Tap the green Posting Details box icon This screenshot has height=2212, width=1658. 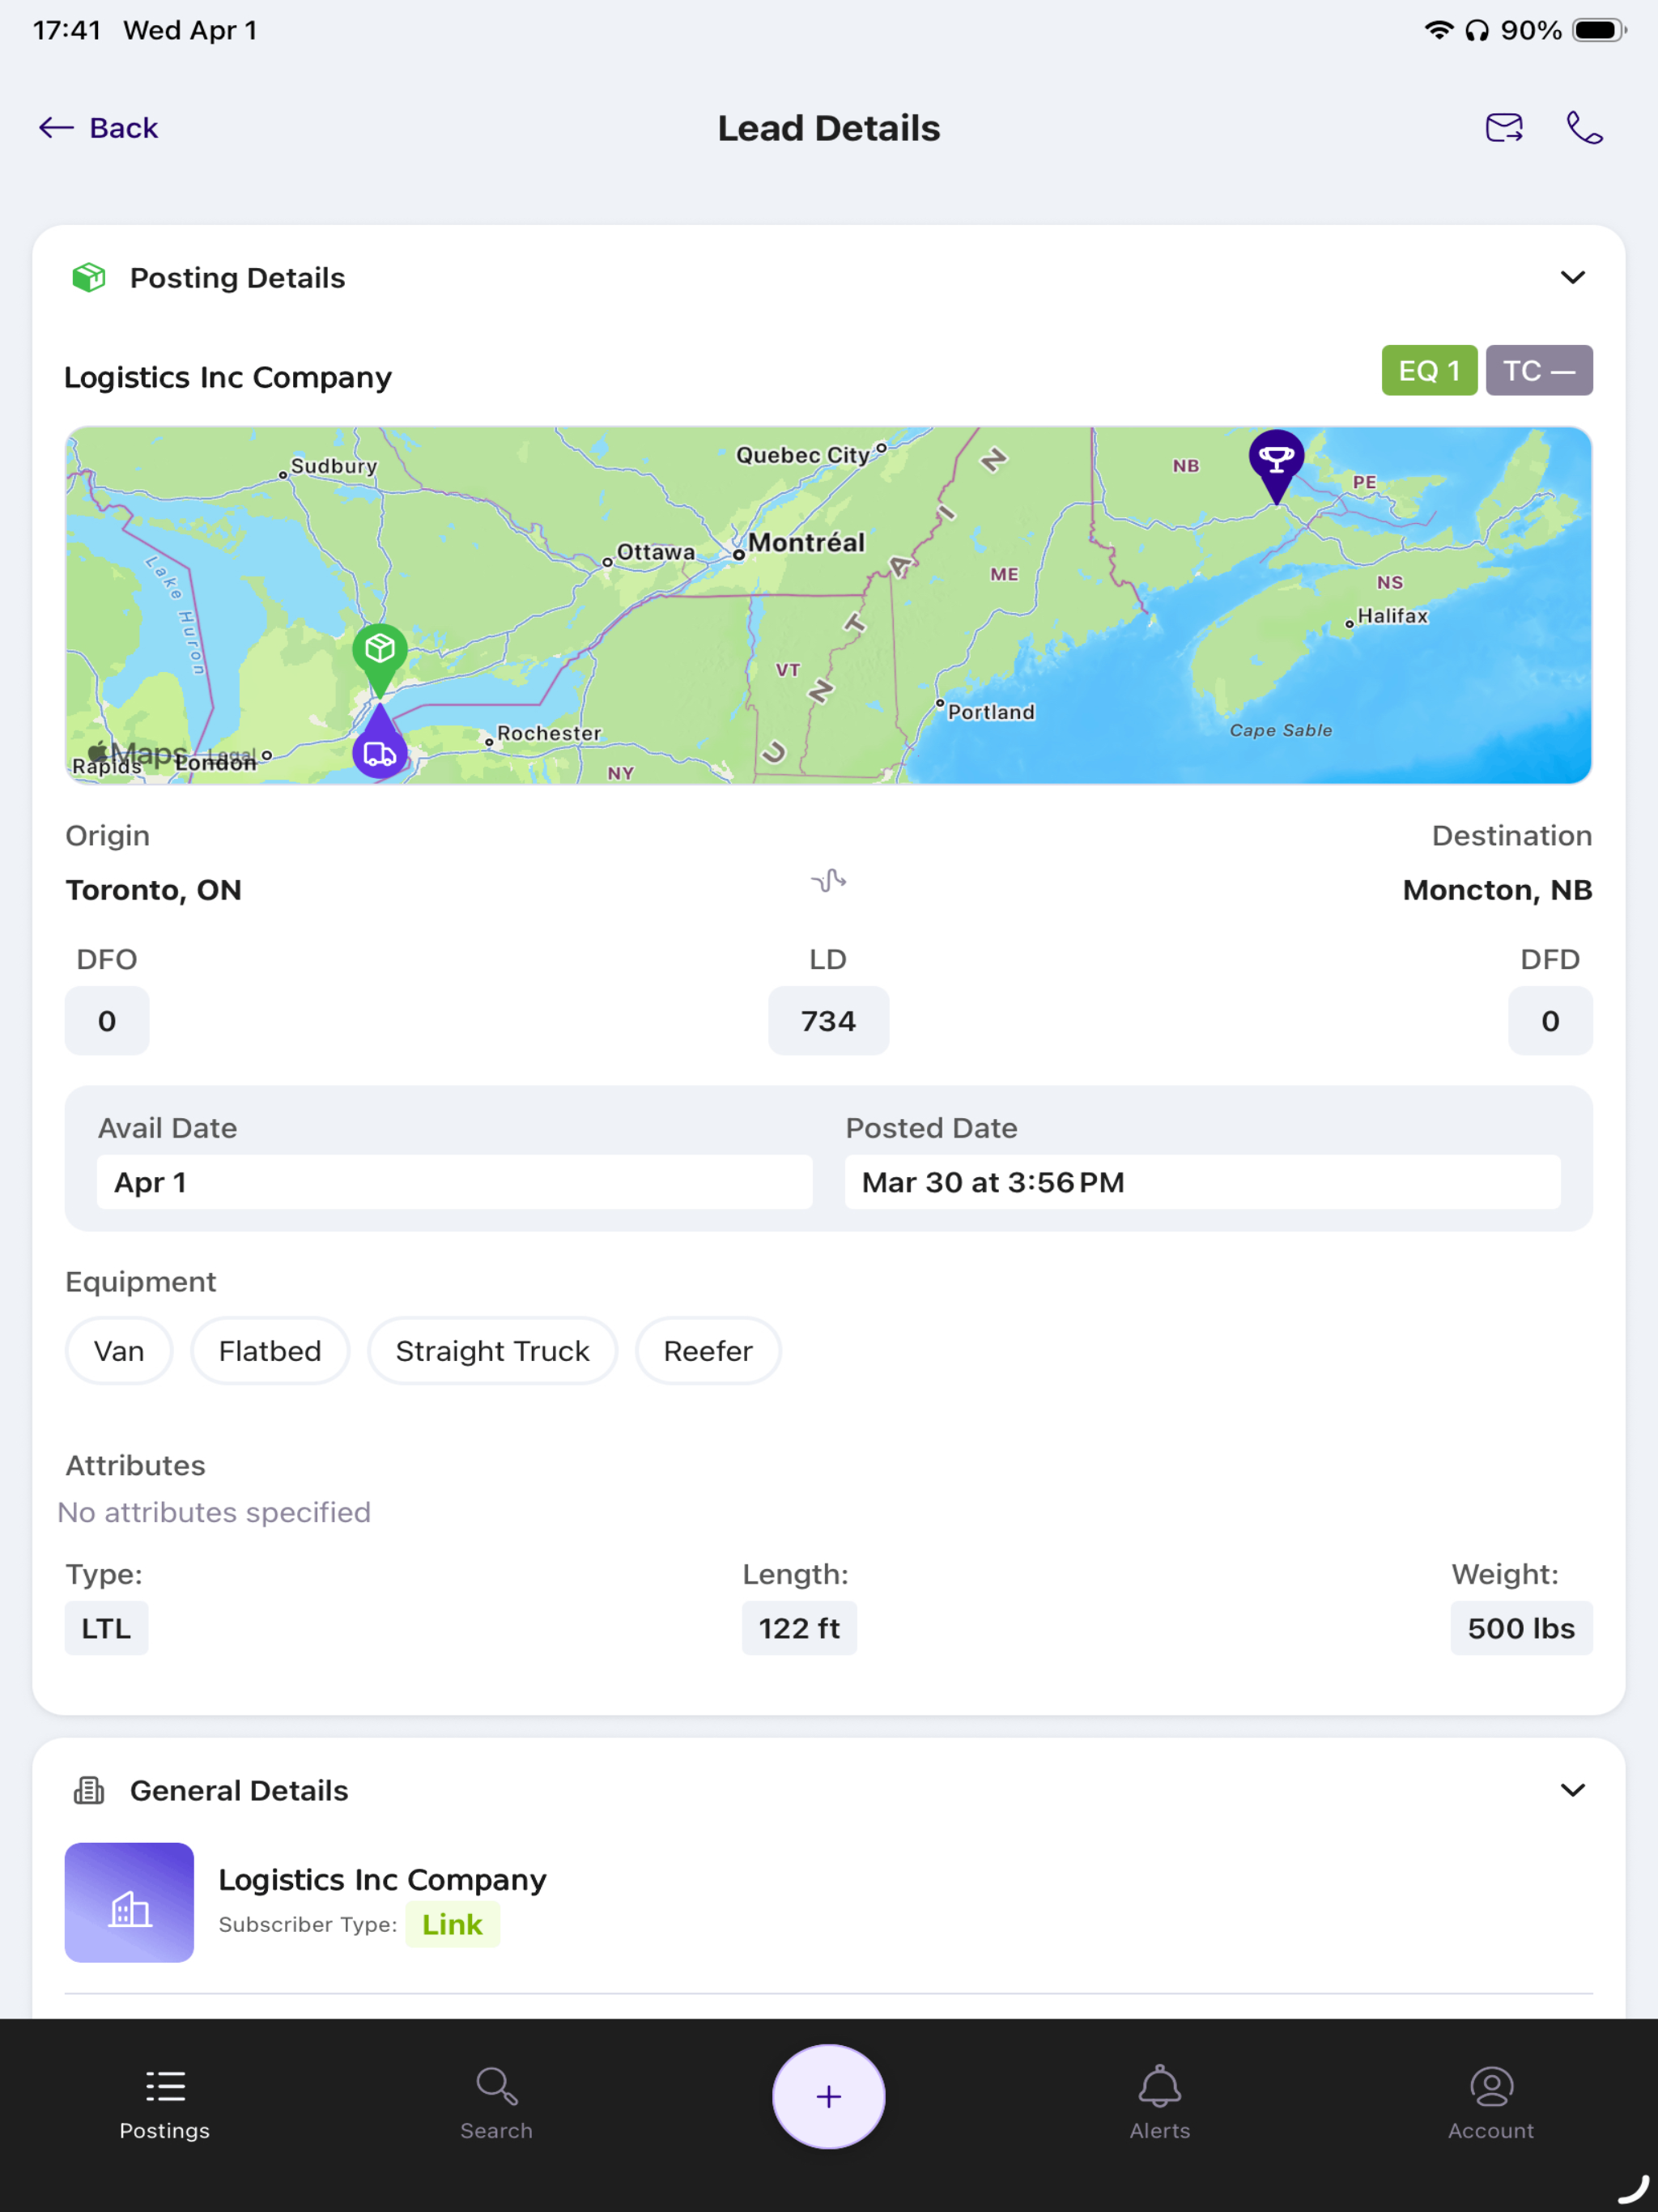(x=89, y=278)
